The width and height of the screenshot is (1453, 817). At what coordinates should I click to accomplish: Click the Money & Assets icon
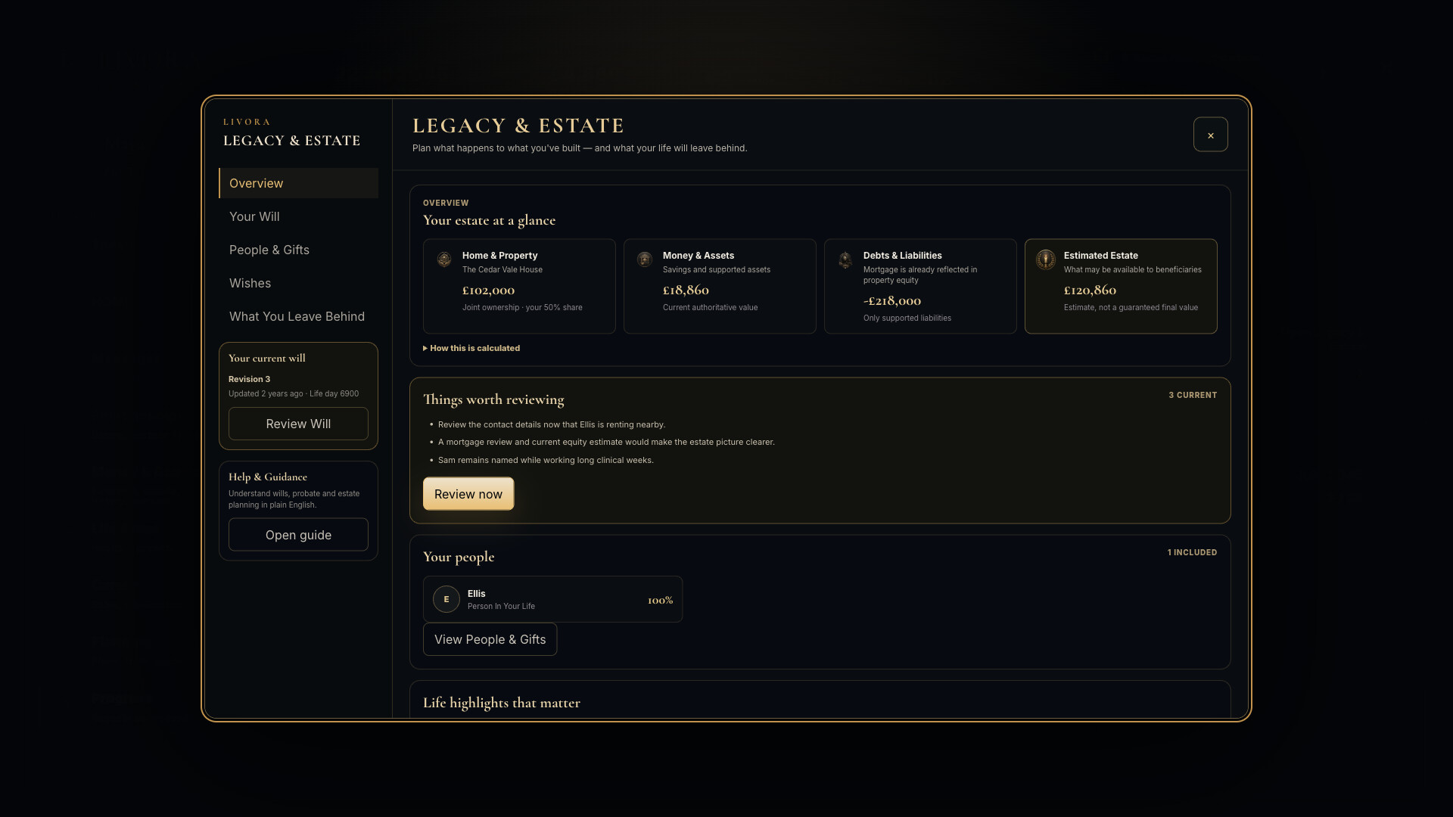645,259
